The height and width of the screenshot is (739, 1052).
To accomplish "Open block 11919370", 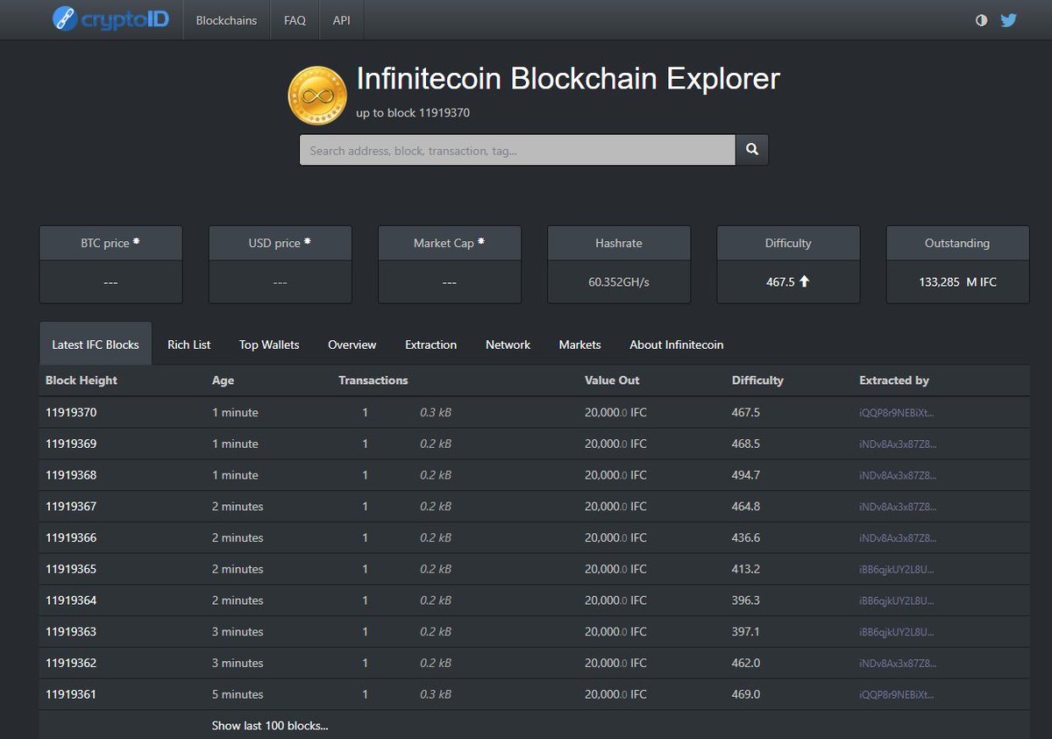I will [71, 412].
